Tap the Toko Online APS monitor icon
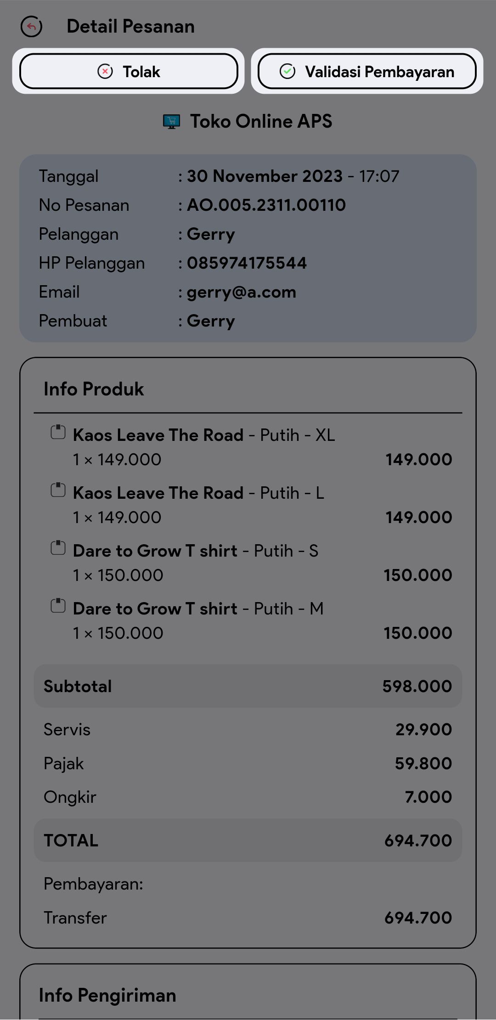This screenshot has height=1020, width=496. click(171, 122)
